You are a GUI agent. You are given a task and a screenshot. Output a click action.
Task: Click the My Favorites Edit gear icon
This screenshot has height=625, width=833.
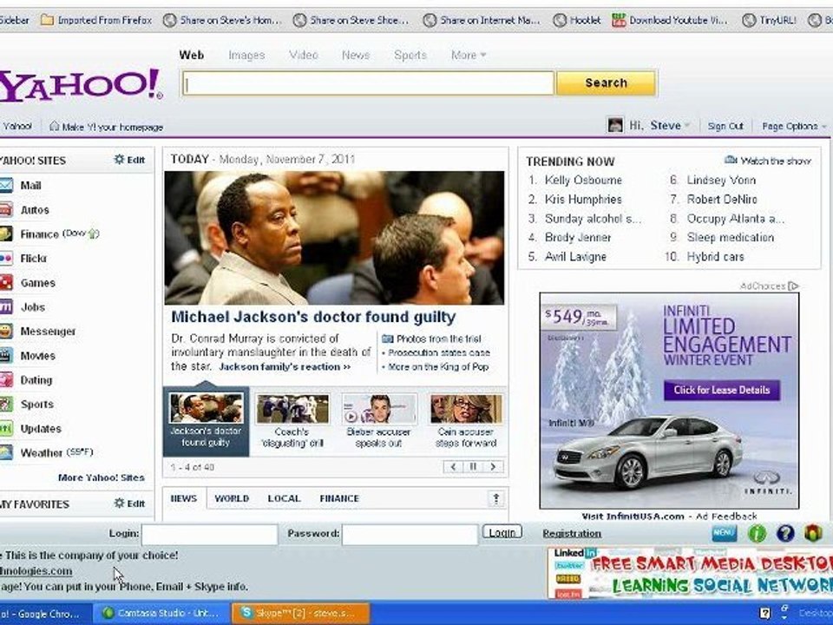pyautogui.click(x=119, y=503)
